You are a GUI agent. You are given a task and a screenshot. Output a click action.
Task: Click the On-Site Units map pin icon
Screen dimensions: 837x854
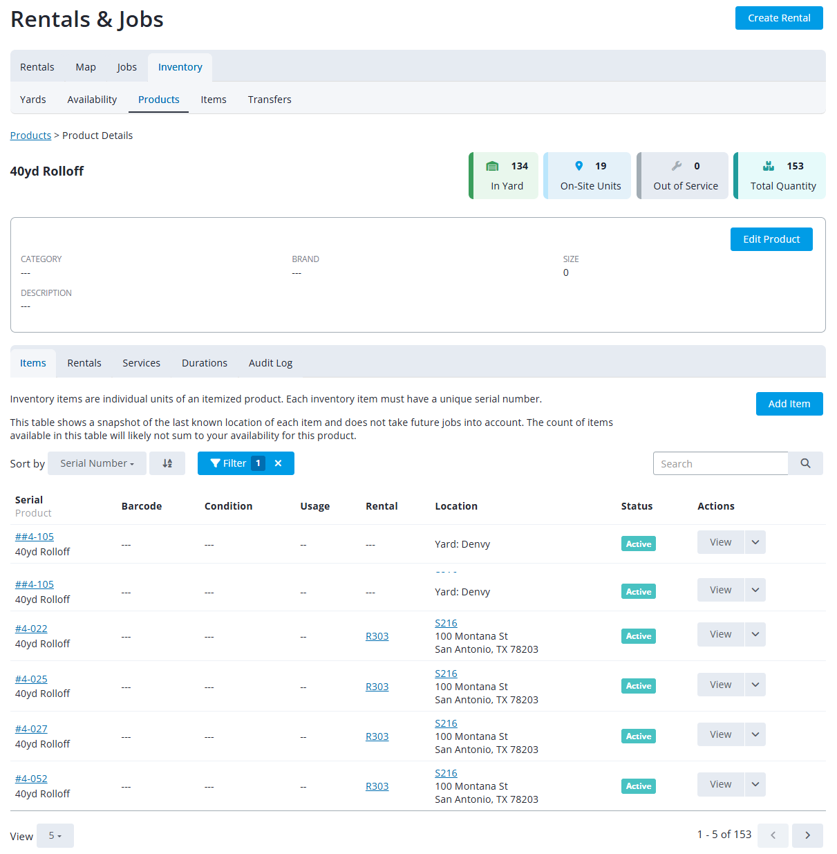[x=579, y=166]
